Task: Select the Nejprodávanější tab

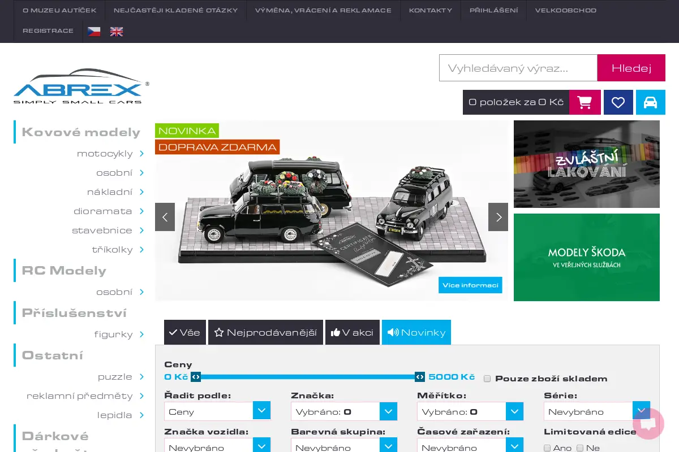Action: 265,332
